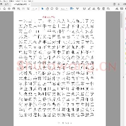The image size is (126, 126).
Task: Show notifications via the bell icon
Action: 119,4
